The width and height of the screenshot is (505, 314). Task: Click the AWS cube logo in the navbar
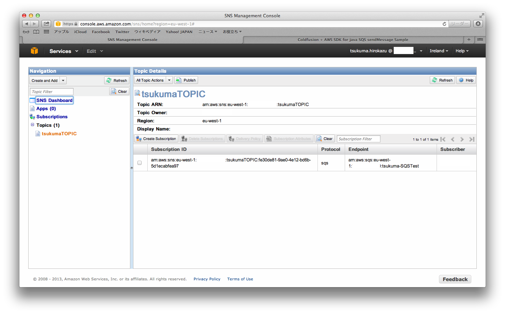tap(34, 50)
